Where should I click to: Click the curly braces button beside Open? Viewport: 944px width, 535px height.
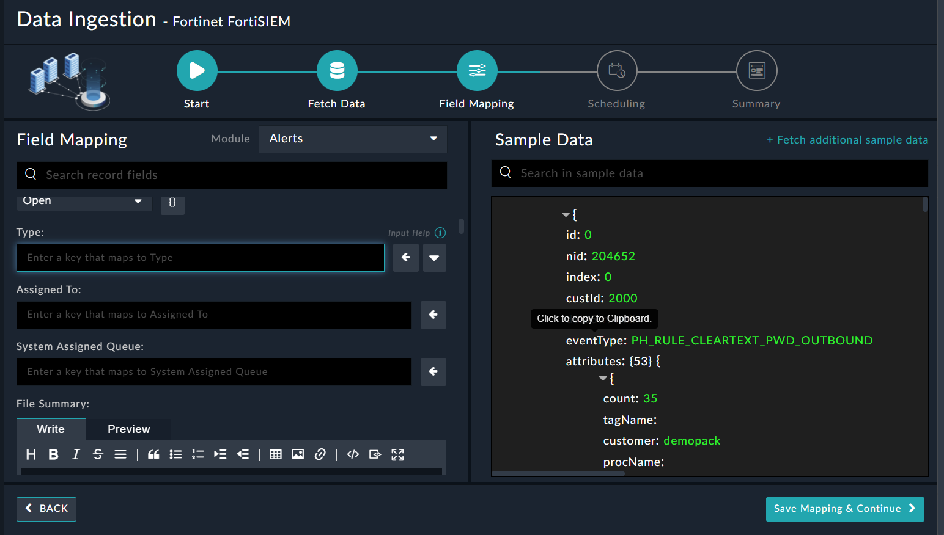point(172,203)
